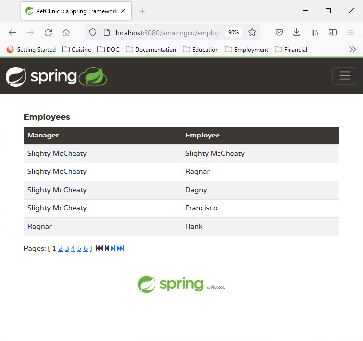Open a new browser tab
Screen dimensions: 363x341
(142, 11)
